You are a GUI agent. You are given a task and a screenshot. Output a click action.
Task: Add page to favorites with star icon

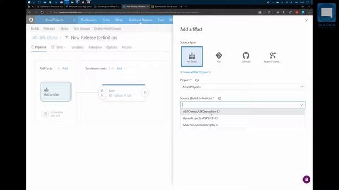(269, 12)
